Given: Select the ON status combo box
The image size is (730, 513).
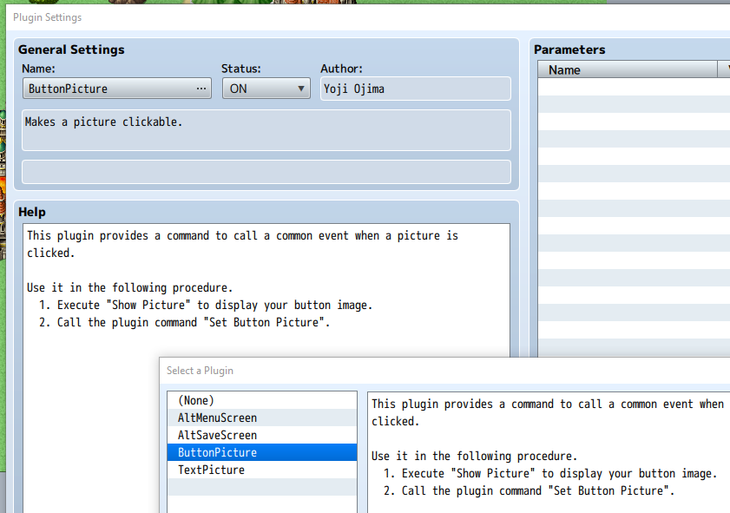Looking at the screenshot, I should [x=266, y=89].
